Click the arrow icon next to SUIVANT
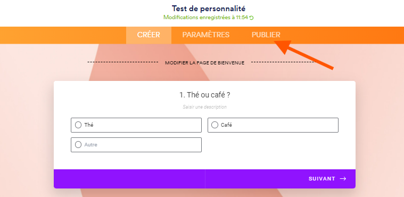The width and height of the screenshot is (404, 197). (343, 179)
